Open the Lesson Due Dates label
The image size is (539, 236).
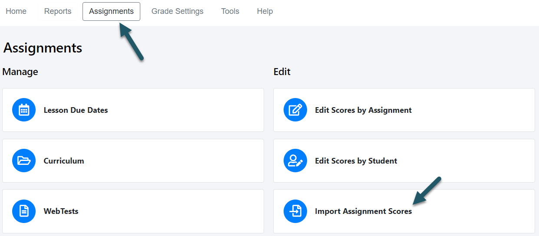[x=76, y=110]
